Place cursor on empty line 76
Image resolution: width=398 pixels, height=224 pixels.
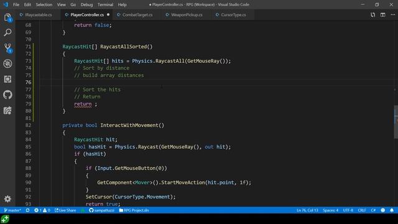(218, 82)
